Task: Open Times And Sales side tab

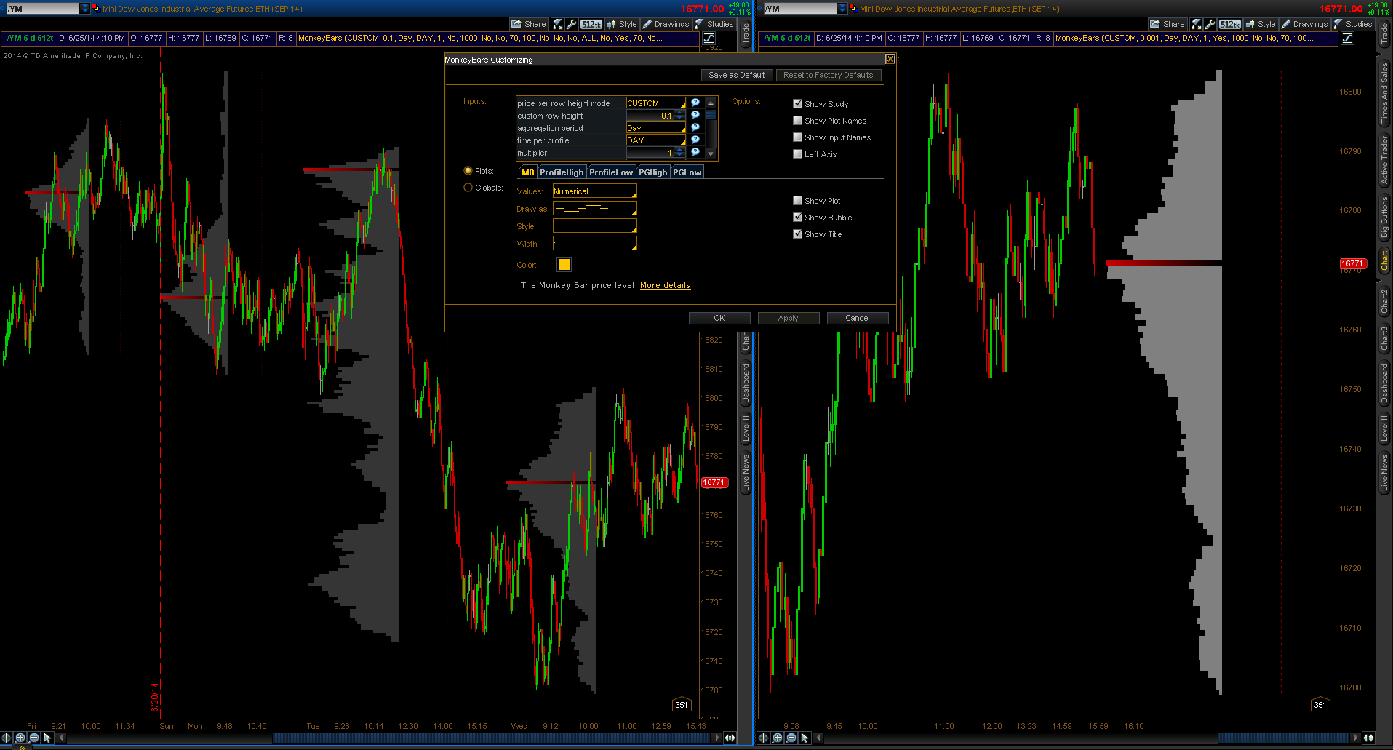Action: point(1384,92)
